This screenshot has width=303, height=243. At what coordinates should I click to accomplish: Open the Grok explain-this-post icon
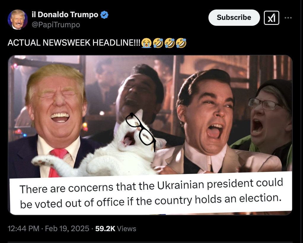pos(271,18)
